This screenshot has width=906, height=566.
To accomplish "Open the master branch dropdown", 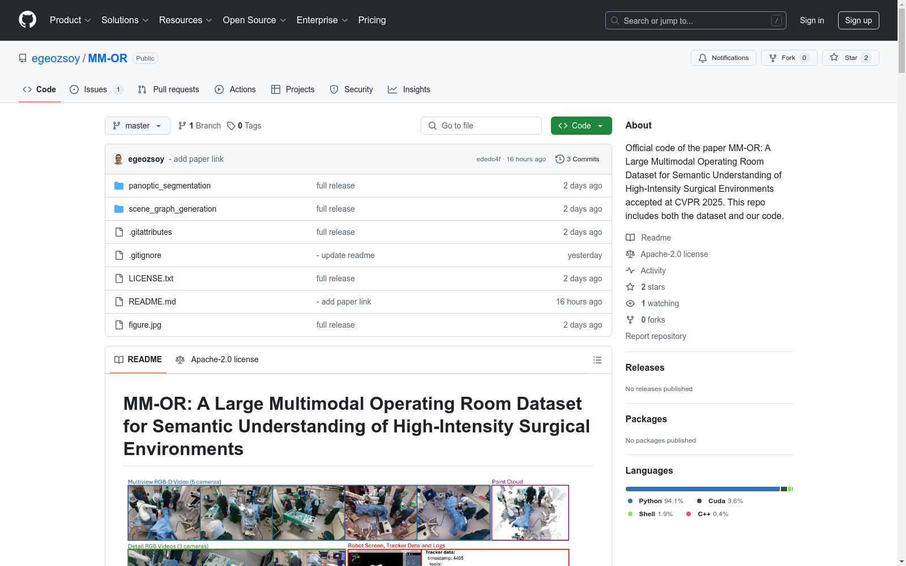I will pyautogui.click(x=138, y=126).
